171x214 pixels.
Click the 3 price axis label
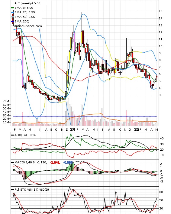(160, 95)
